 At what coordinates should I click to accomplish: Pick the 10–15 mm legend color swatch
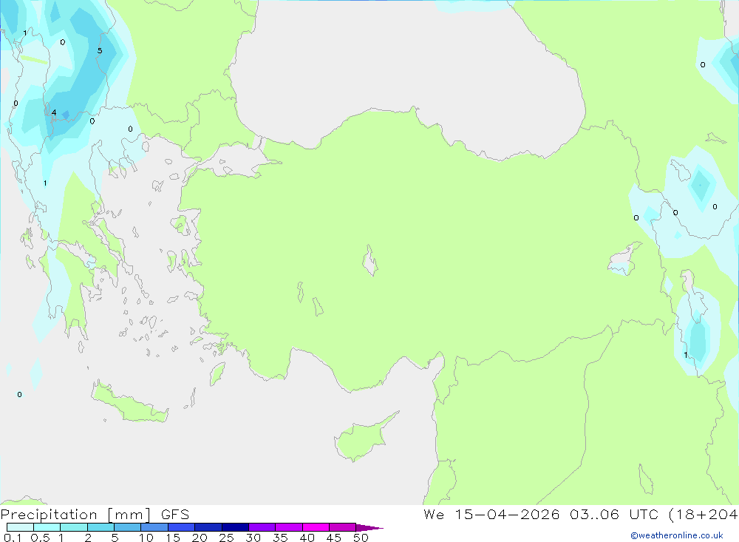tap(154, 527)
